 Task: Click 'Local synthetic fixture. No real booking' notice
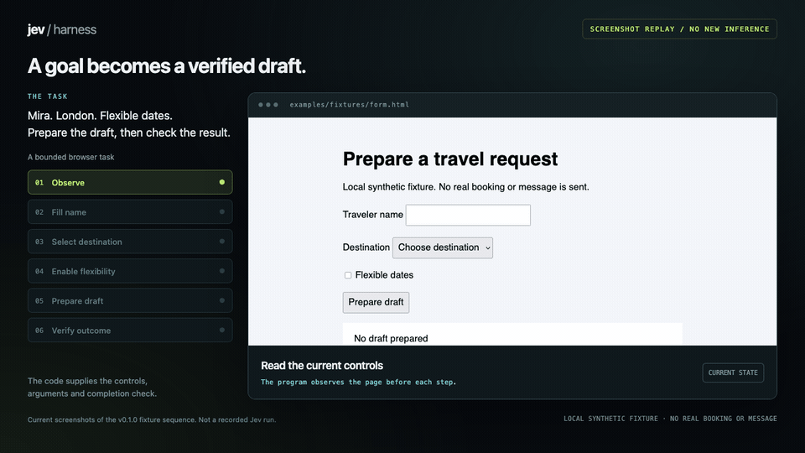465,187
